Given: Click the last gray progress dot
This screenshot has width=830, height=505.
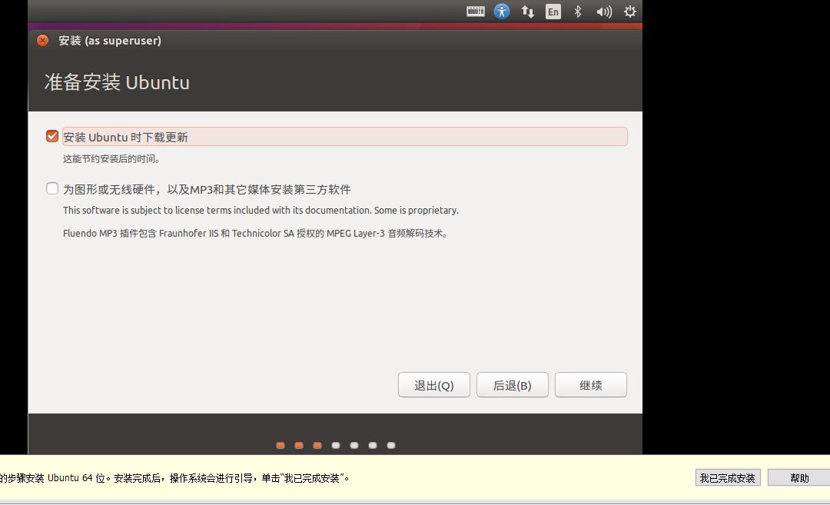Looking at the screenshot, I should (x=391, y=444).
